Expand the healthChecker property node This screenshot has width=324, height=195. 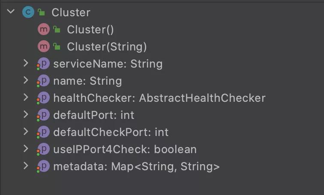click(26, 98)
